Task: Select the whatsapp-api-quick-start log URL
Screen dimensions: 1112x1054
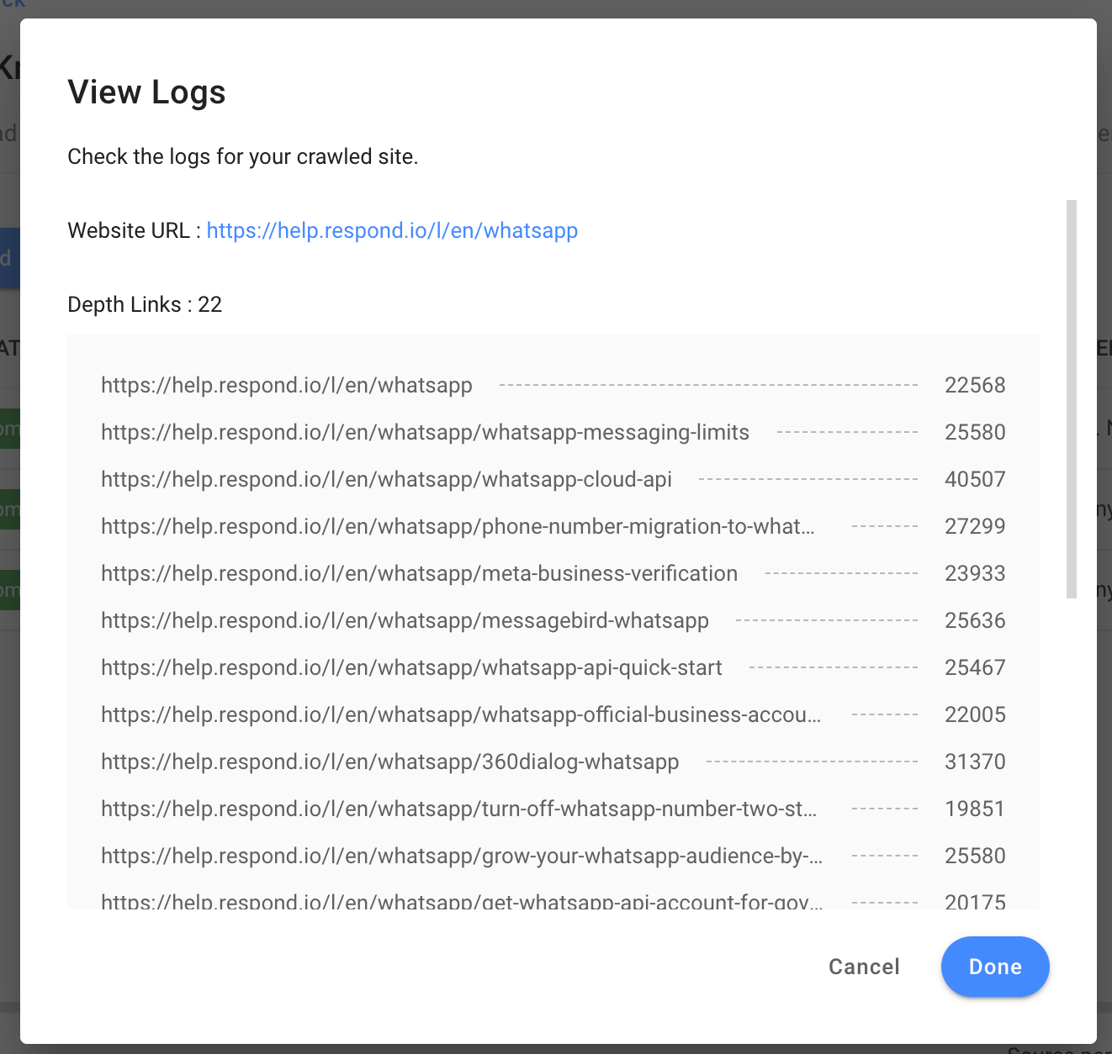Action: pos(411,667)
